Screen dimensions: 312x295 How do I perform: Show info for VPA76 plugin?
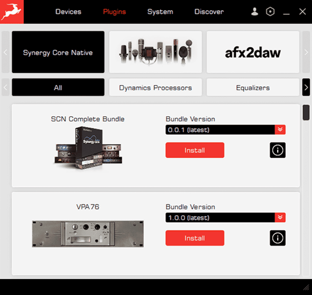pyautogui.click(x=278, y=238)
